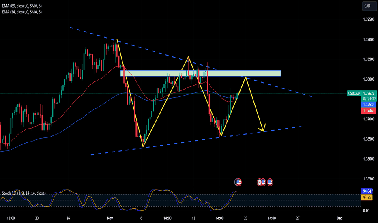378x223 pixels.
Task: Click the 02:24:39 bar countdown timer
Action: 369,99
